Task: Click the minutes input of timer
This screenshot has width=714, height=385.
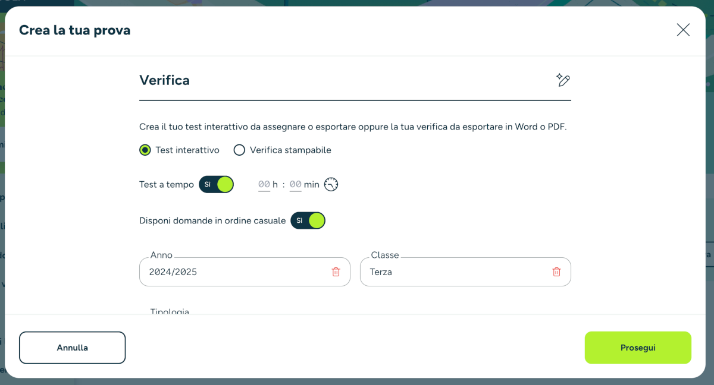Action: (x=296, y=185)
